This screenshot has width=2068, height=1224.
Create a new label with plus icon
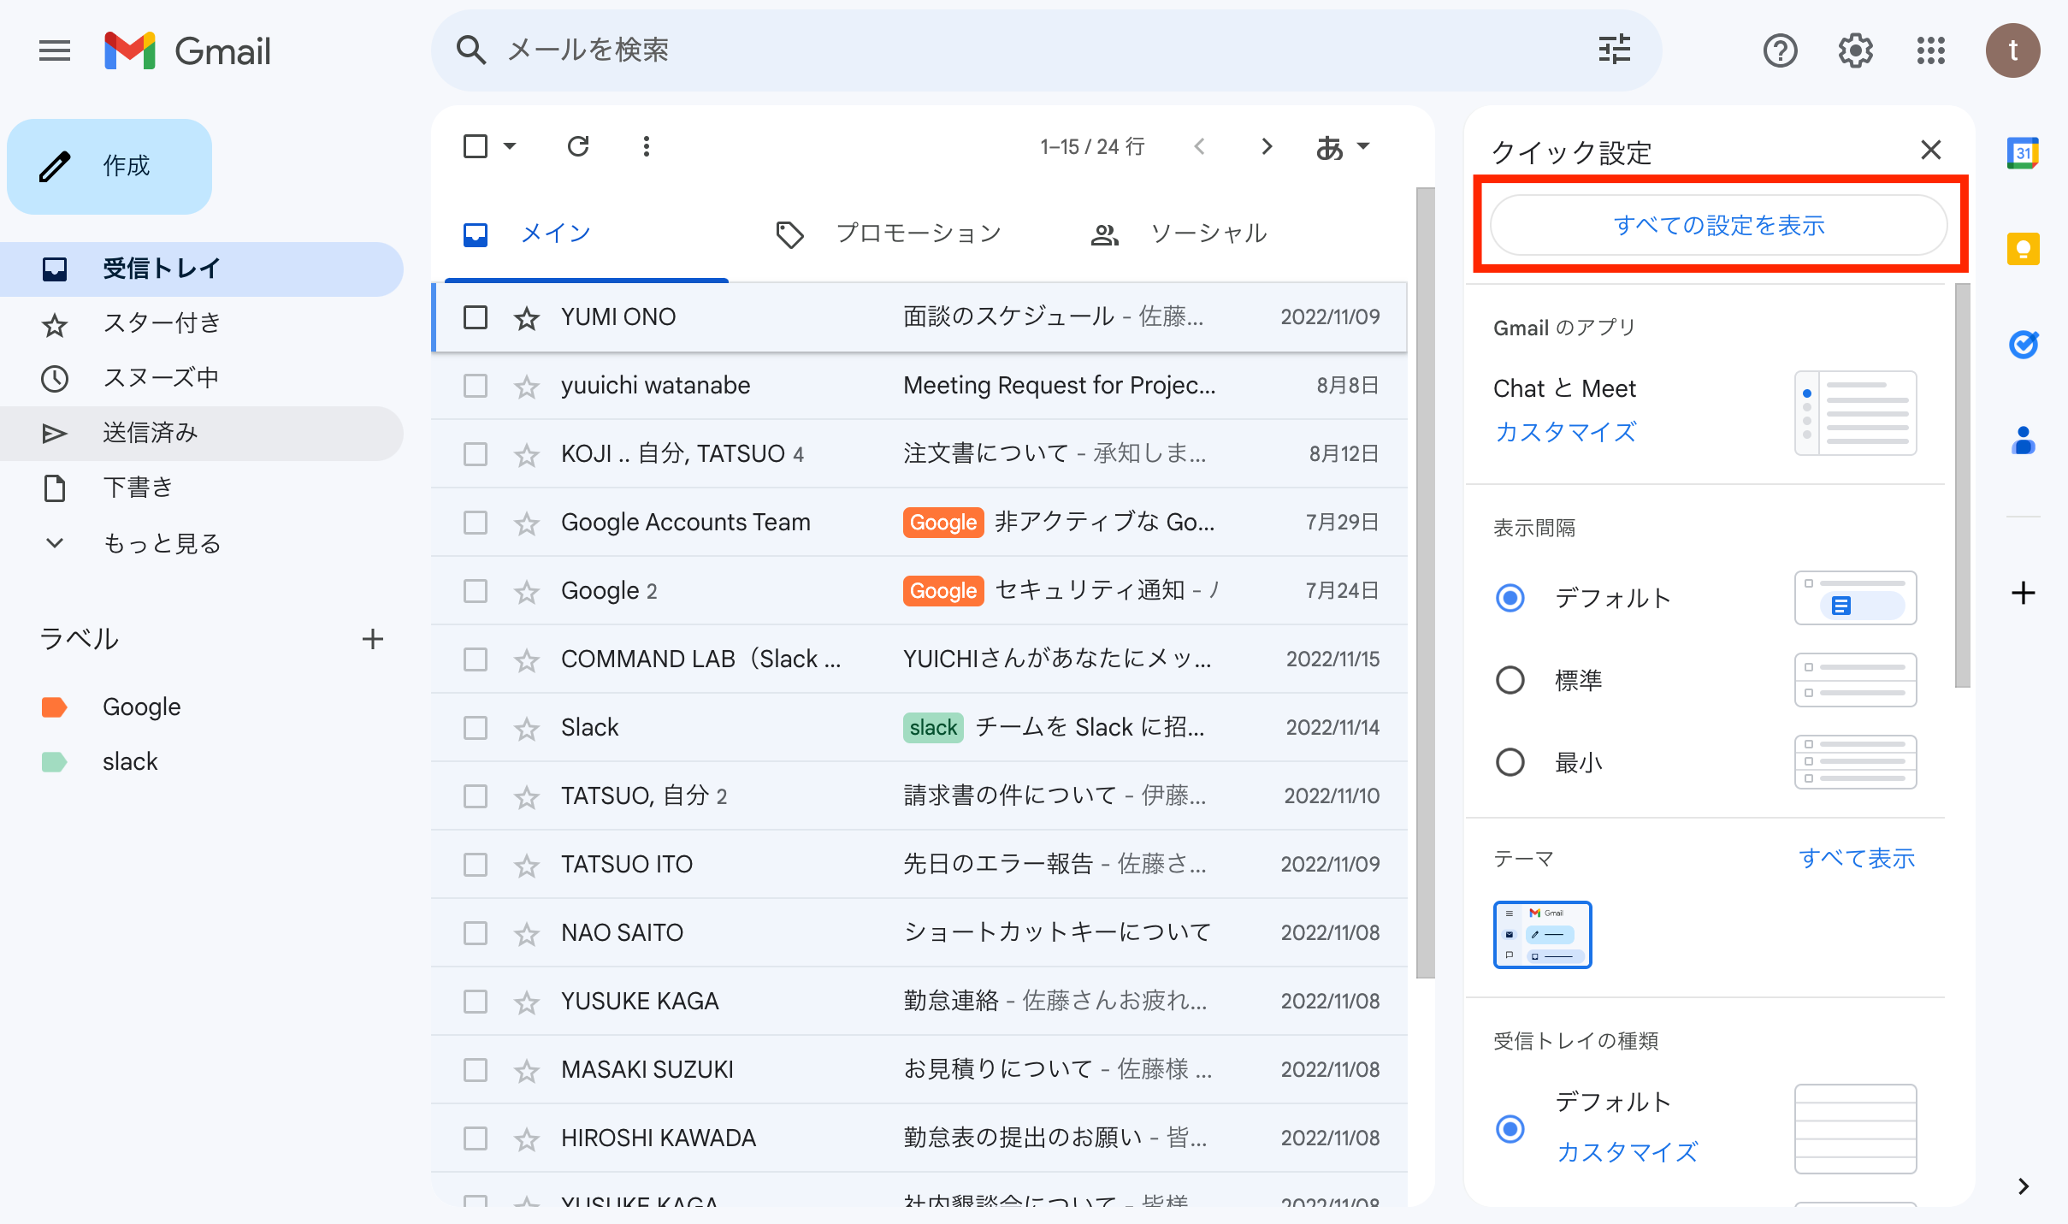[372, 639]
